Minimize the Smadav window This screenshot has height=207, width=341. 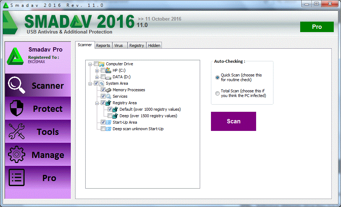[x=307, y=4]
